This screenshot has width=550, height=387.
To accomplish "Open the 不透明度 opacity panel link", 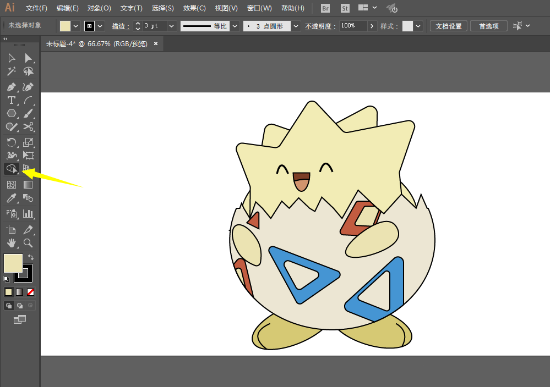I will pyautogui.click(x=320, y=26).
